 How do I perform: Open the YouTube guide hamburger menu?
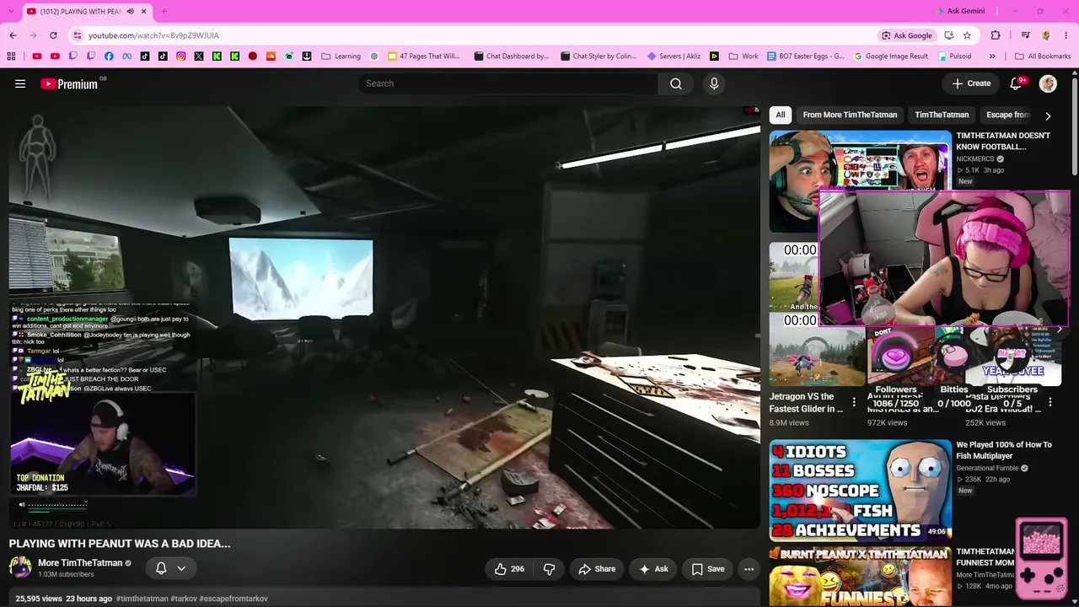click(20, 83)
